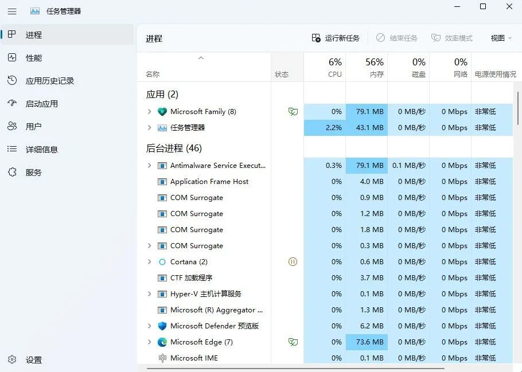Sort by the 磁盘 column header

pyautogui.click(x=409, y=67)
